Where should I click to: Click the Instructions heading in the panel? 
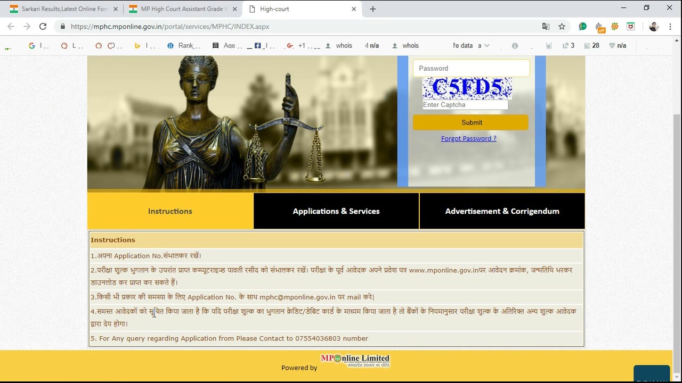113,240
